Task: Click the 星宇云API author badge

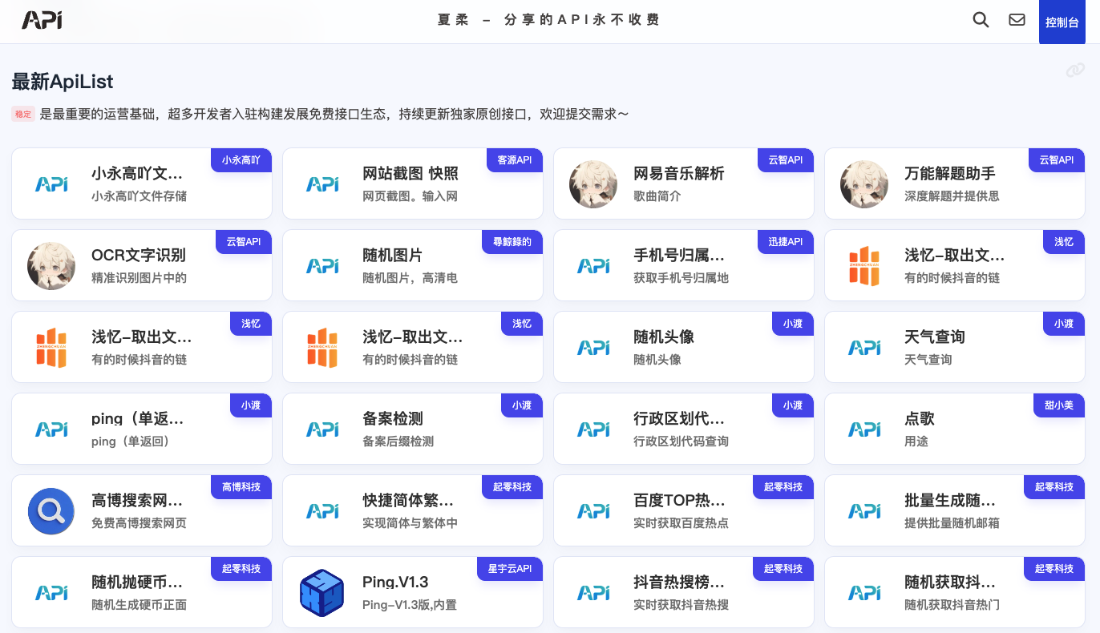Action: 510,569
